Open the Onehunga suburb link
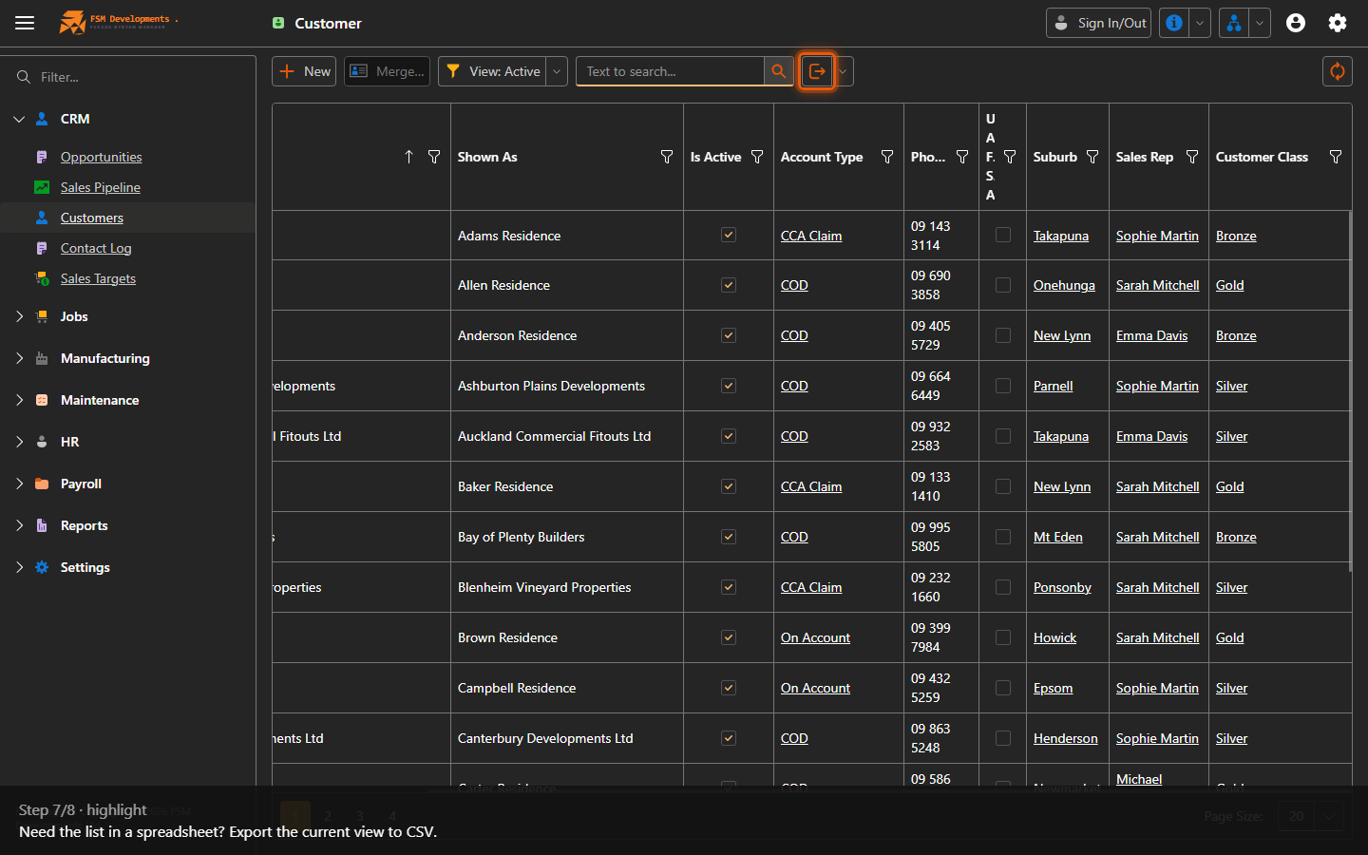 coord(1064,285)
